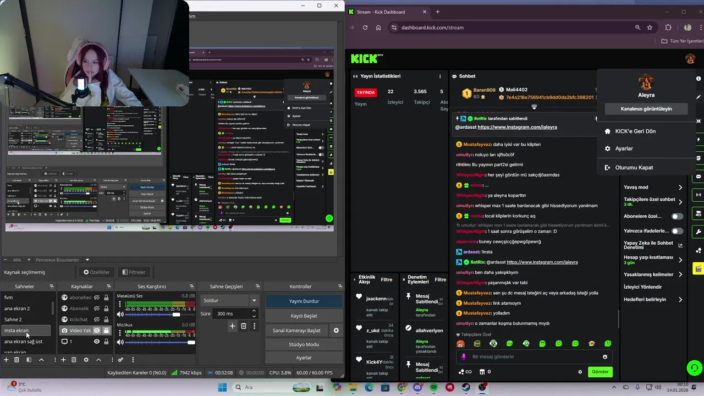Add a new source in OBS Kaynaklar panel
This screenshot has height=396, width=704.
(x=63, y=360)
